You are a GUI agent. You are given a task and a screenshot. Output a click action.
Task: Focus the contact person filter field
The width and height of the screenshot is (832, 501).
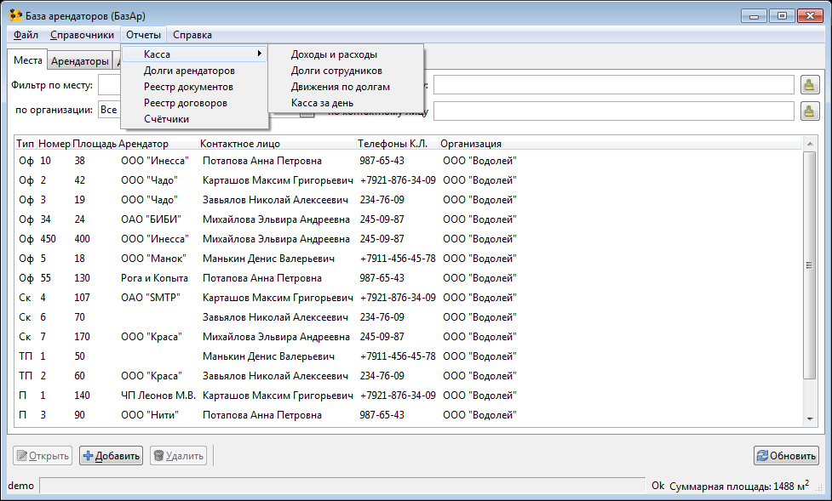(613, 111)
